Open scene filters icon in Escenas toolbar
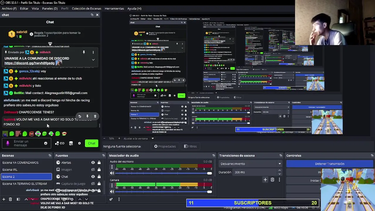Viewport: 375px width, 211px height. pos(18,199)
